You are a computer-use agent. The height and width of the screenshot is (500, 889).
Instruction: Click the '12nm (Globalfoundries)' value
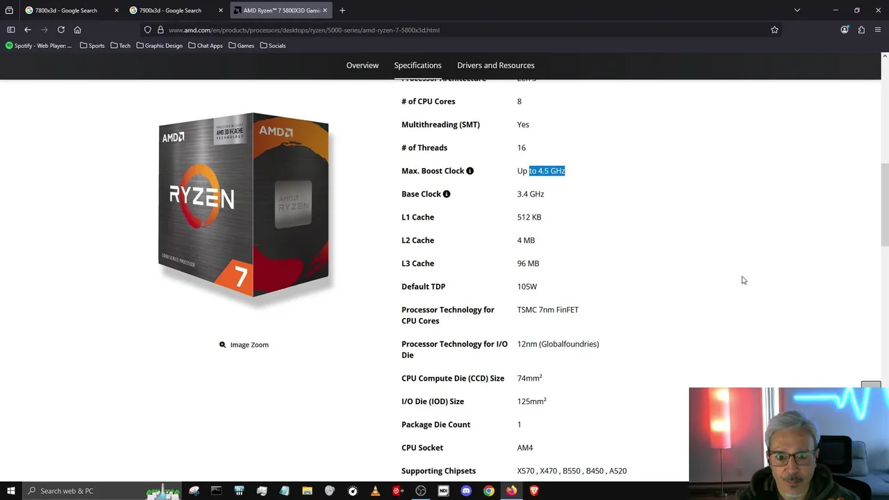click(558, 344)
